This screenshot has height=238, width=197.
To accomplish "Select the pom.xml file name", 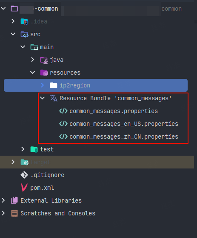I will [x=42, y=188].
